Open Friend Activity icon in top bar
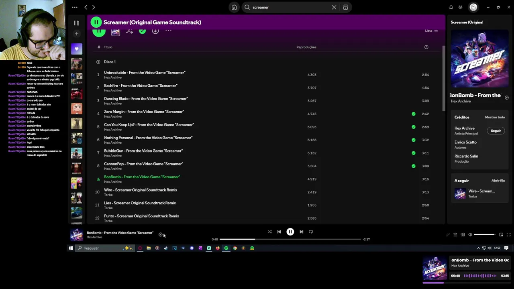The height and width of the screenshot is (289, 514). point(461,7)
